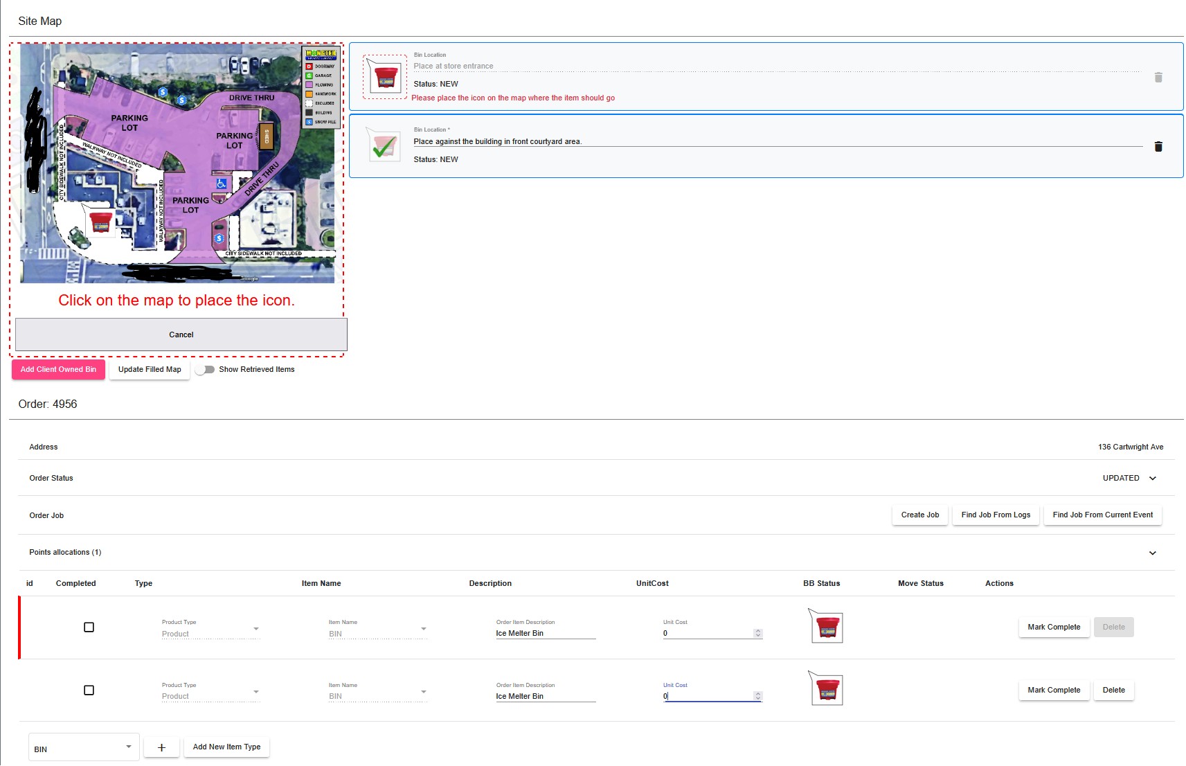Check the Completed box in the first row
This screenshot has width=1186, height=766.
click(x=89, y=627)
